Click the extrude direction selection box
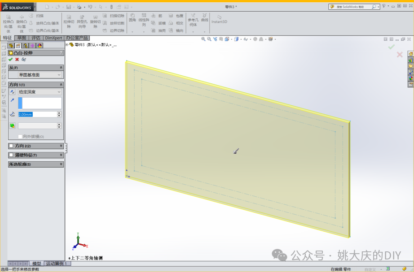Viewport: 414px width, 272px height. pyautogui.click(x=40, y=103)
